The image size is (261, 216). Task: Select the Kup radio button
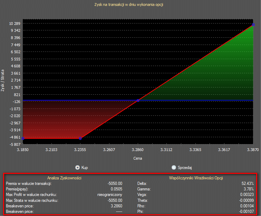78,167
